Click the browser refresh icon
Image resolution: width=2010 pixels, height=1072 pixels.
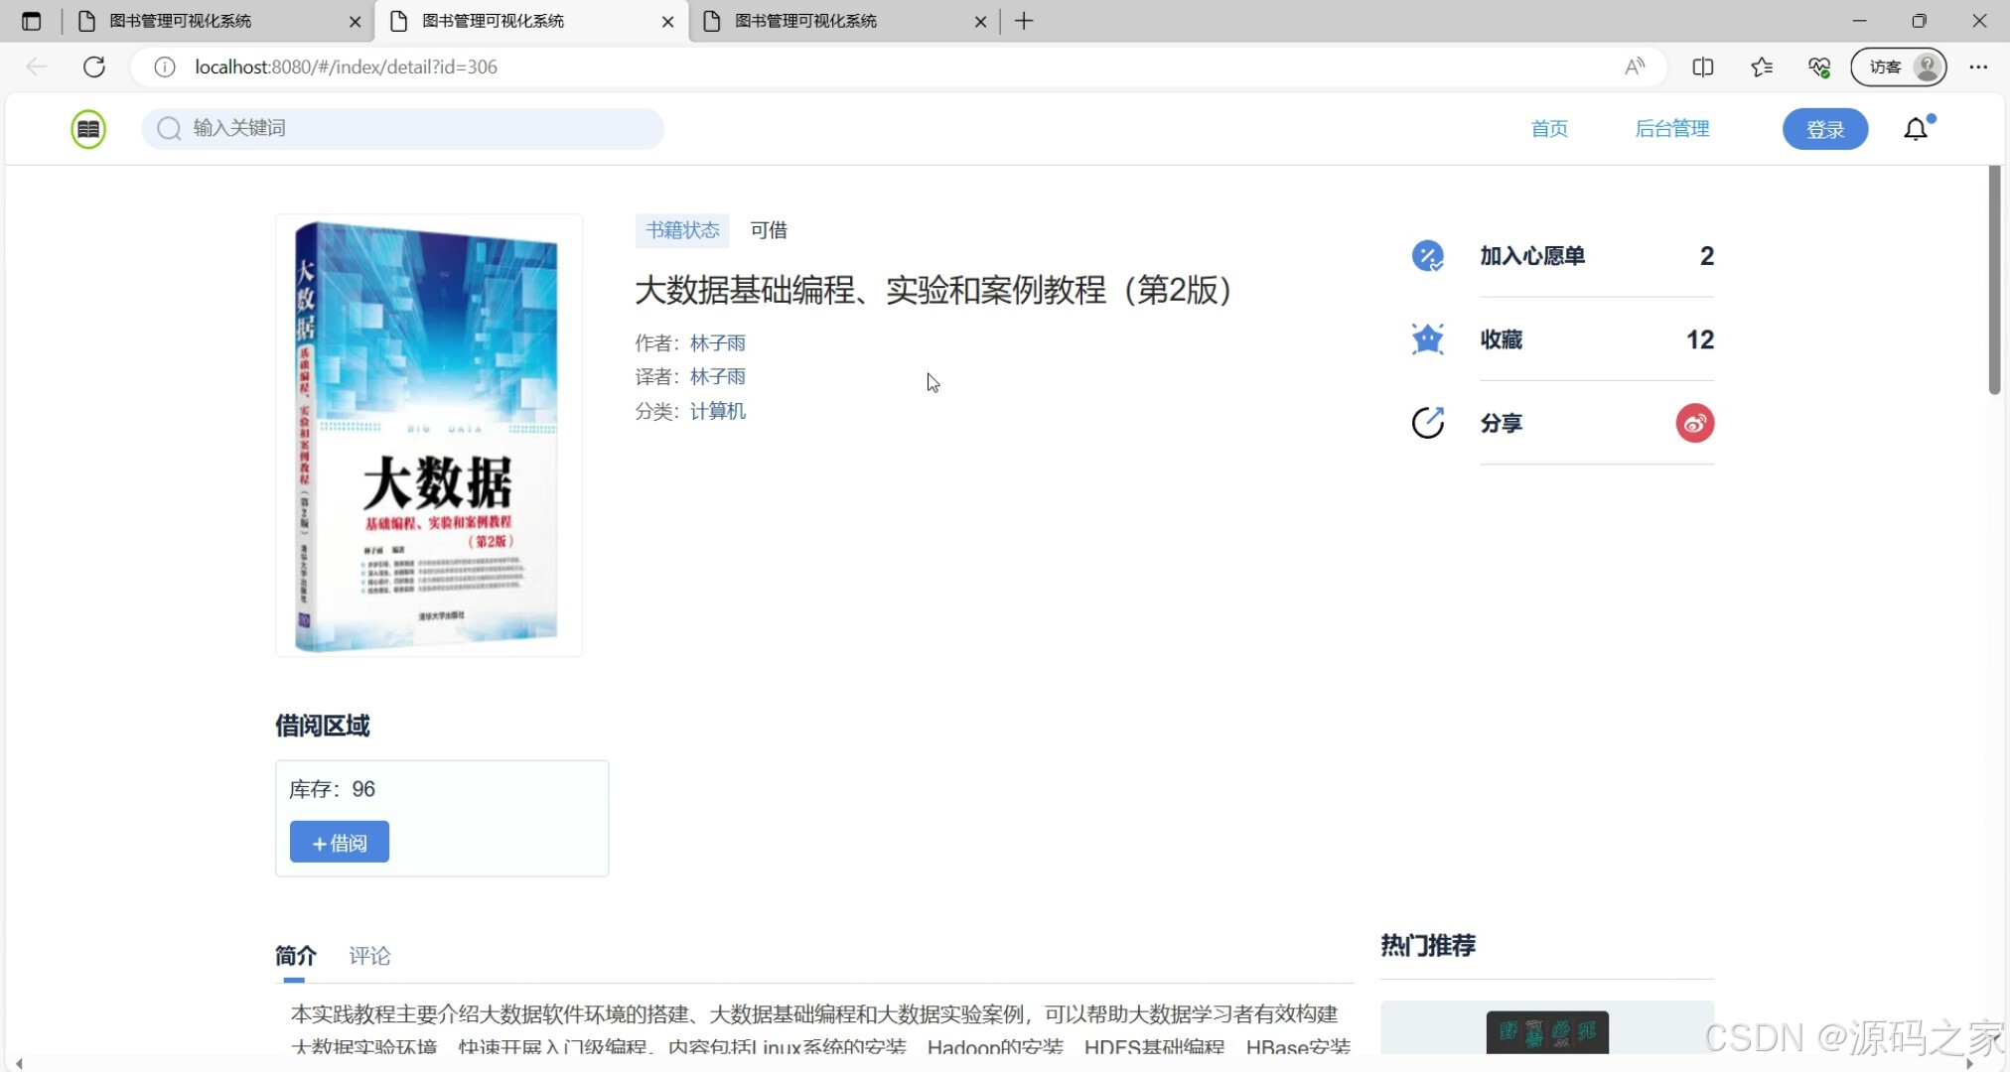94,67
